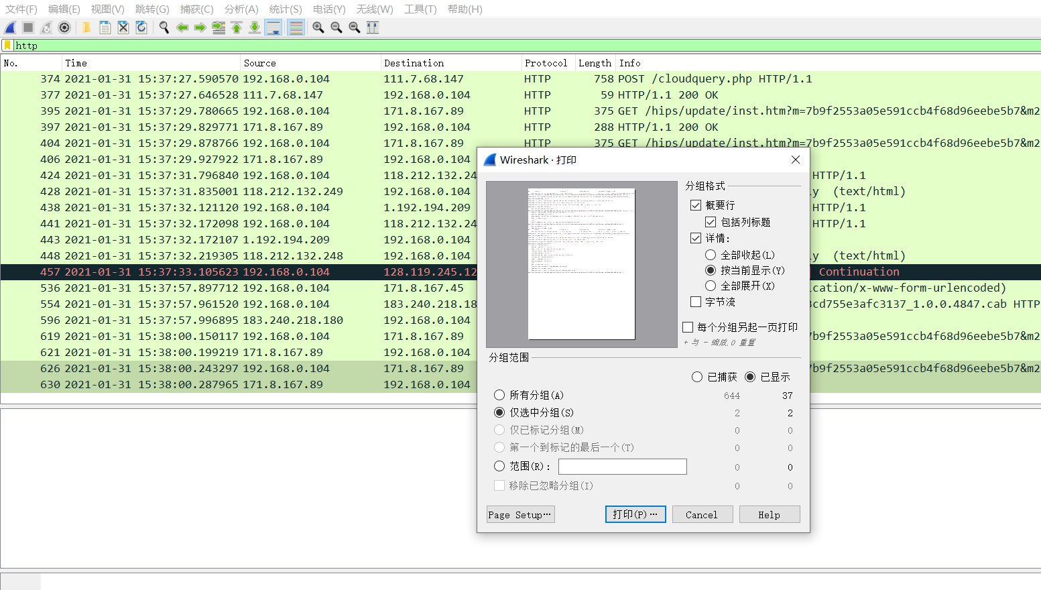Screen dimensions: 1041x590
Task: Open the 跳转(G) menu
Action: [x=152, y=9]
